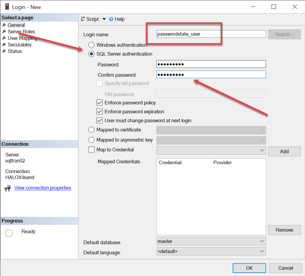The height and width of the screenshot is (276, 305).
Task: Click the Provider column header
Action: click(x=238, y=163)
